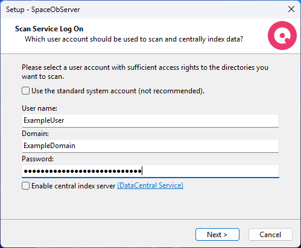Screen dimensions: 301x248
Task: Abort setup with the Cancel button
Action: pos(270,234)
